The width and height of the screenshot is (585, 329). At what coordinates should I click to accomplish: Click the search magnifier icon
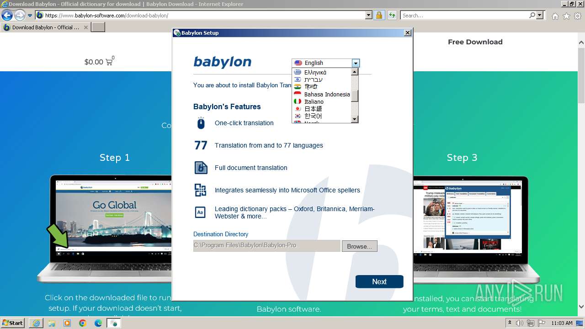click(532, 15)
